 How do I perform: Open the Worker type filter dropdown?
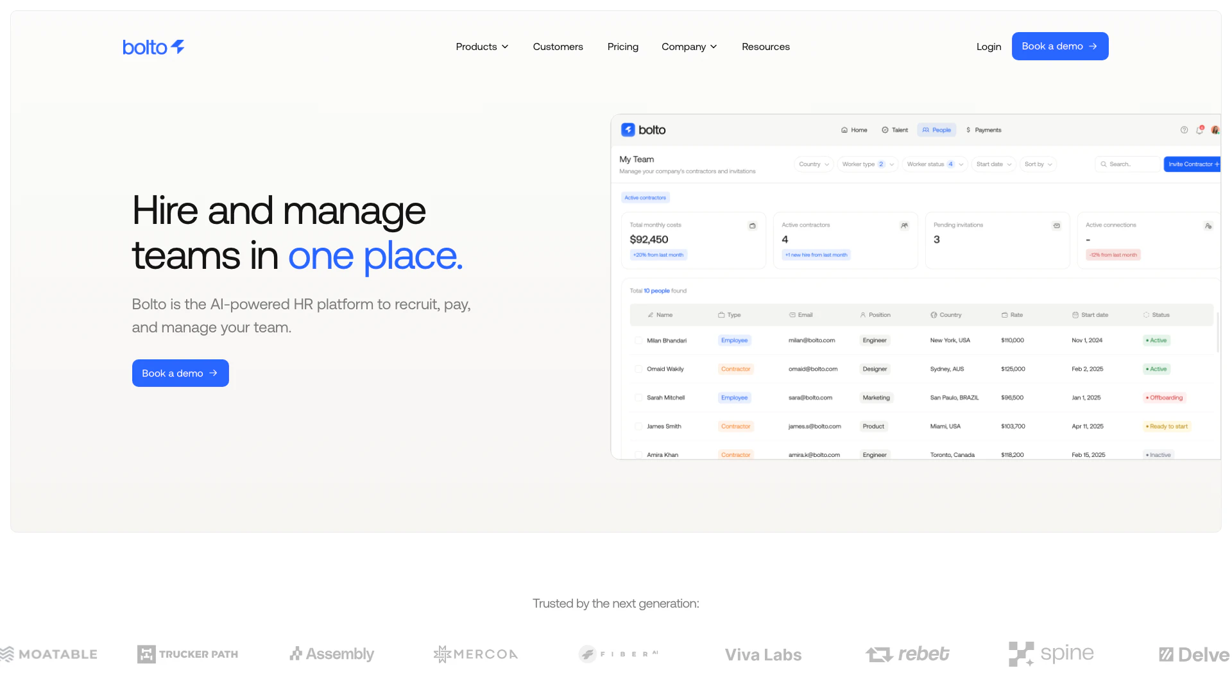[x=867, y=164]
